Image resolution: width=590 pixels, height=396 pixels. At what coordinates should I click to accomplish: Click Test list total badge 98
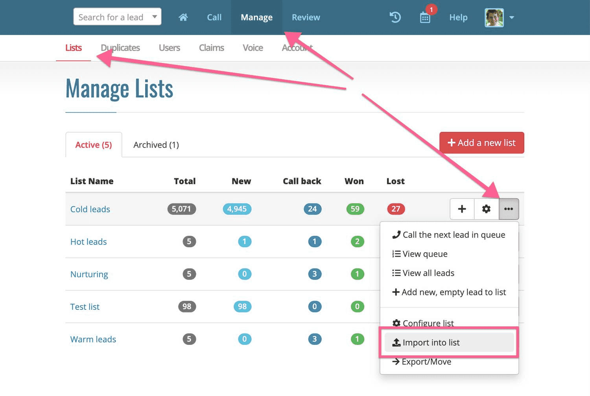point(187,306)
